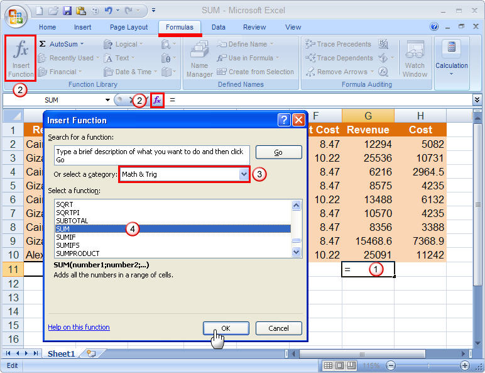Switch to the Data tab

(219, 27)
